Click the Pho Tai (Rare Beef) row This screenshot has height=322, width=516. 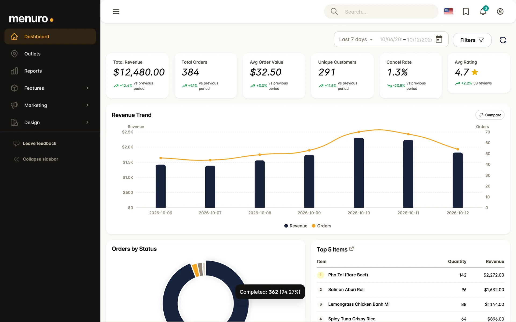(x=410, y=275)
